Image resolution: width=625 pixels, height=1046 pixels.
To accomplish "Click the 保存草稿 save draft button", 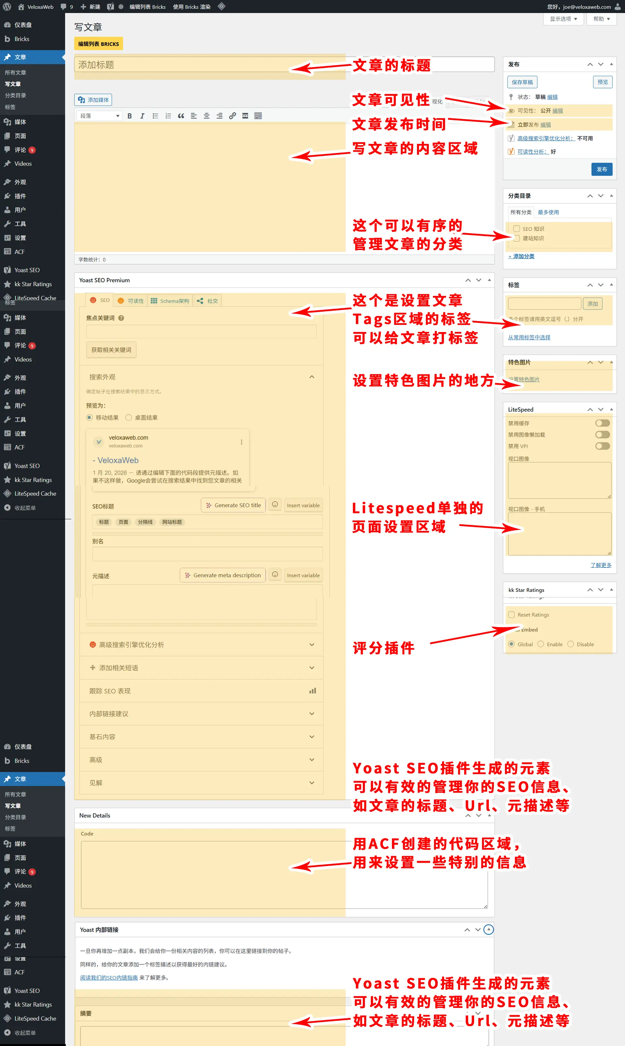I will point(522,82).
